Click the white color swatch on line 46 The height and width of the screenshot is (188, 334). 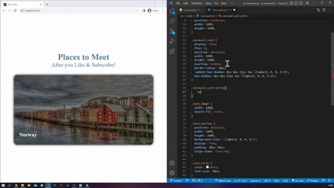(x=207, y=167)
